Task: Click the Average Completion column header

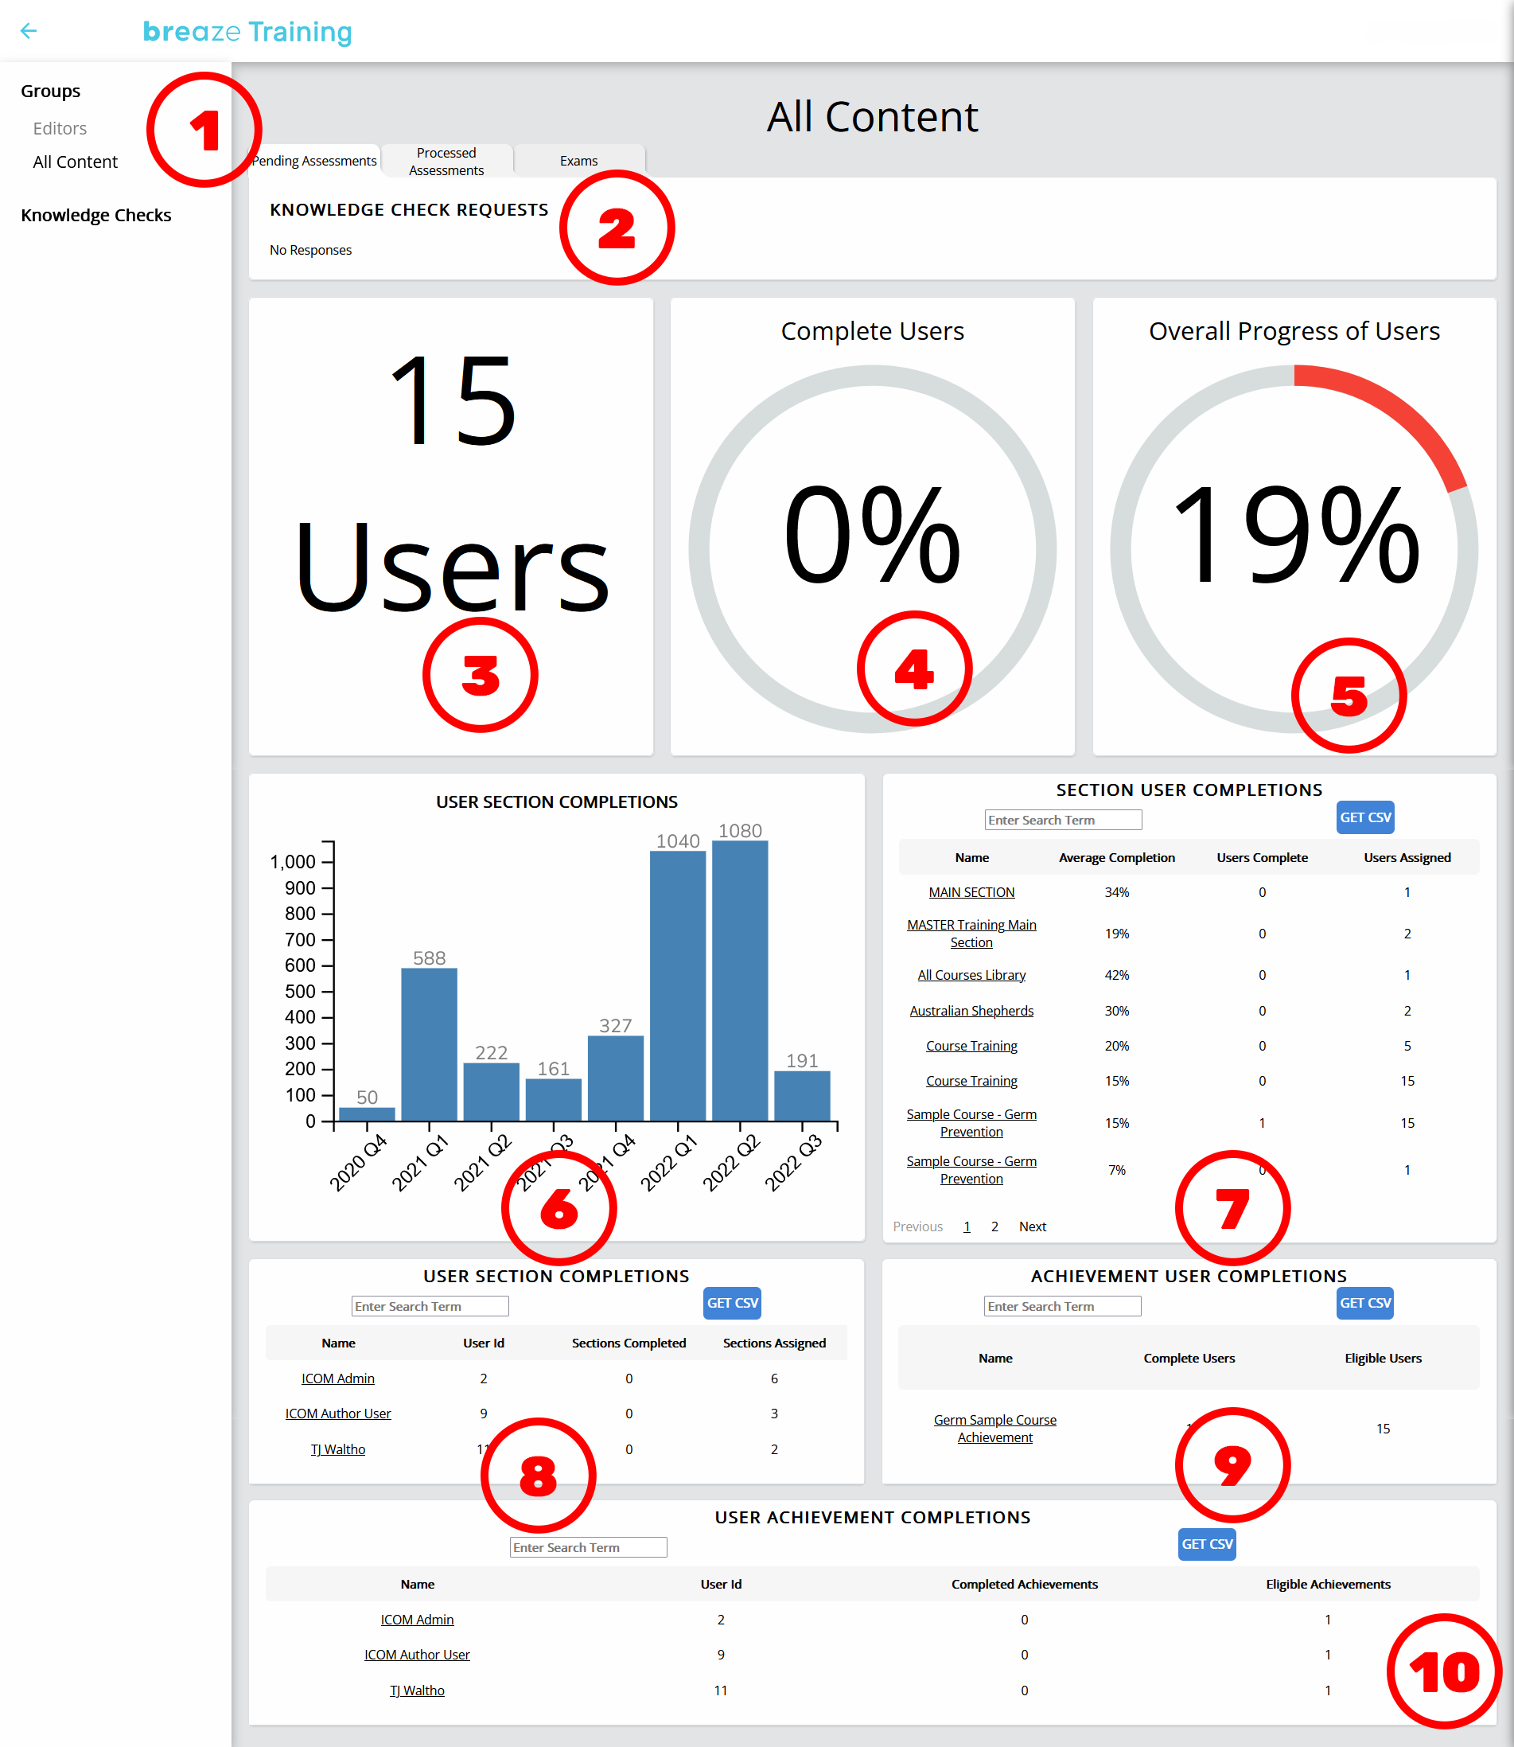Action: pyautogui.click(x=1116, y=857)
